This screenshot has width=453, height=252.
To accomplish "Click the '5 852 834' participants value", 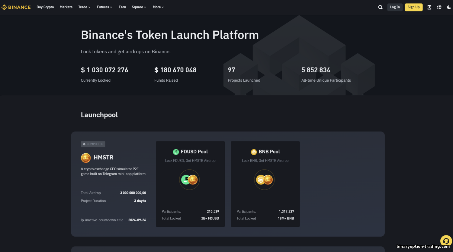I will [x=316, y=70].
